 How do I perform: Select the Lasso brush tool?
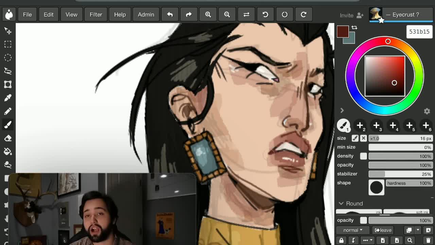tap(8, 165)
